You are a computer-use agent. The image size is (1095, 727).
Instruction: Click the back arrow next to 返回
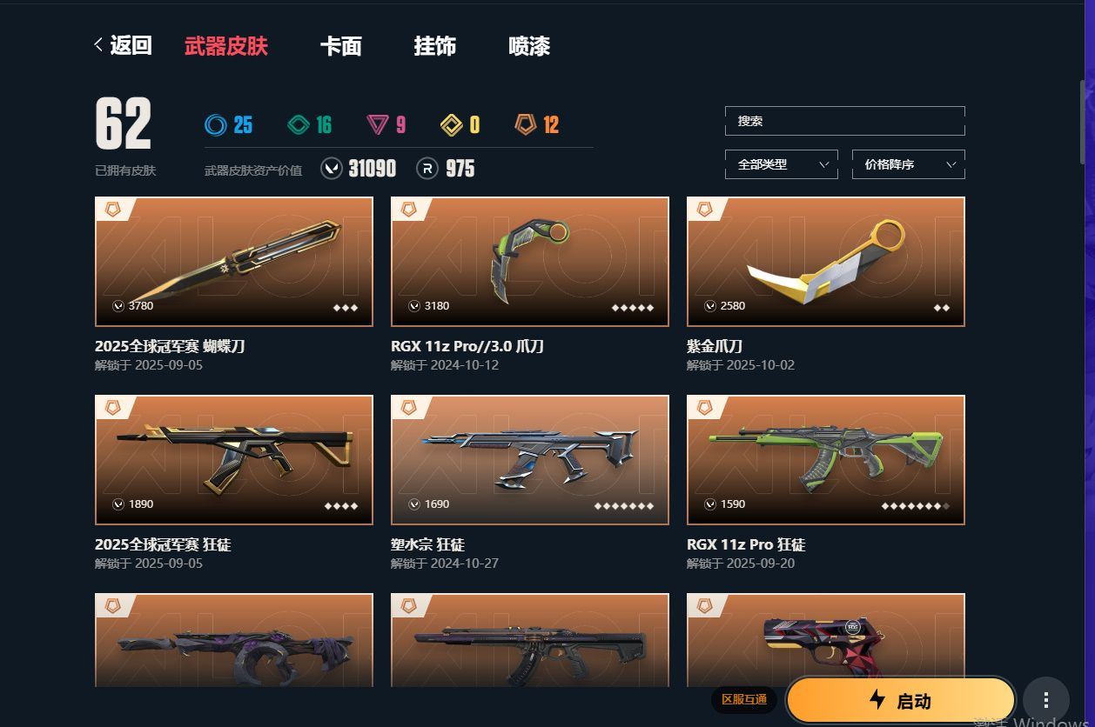click(x=98, y=45)
